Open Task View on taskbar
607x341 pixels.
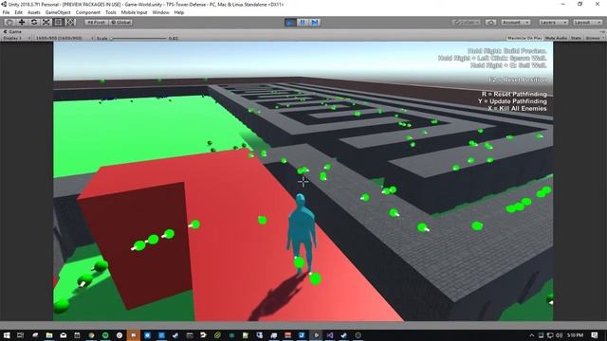21,335
